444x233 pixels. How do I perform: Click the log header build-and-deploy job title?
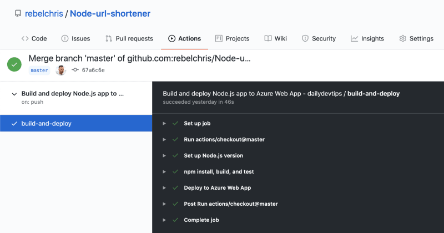point(374,94)
